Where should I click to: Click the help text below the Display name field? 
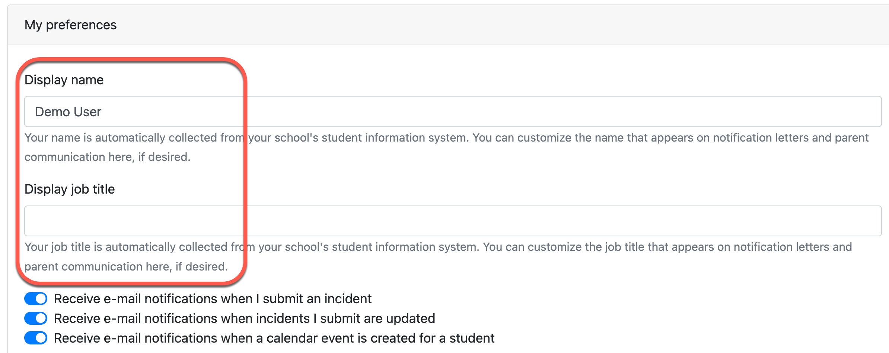(446, 138)
